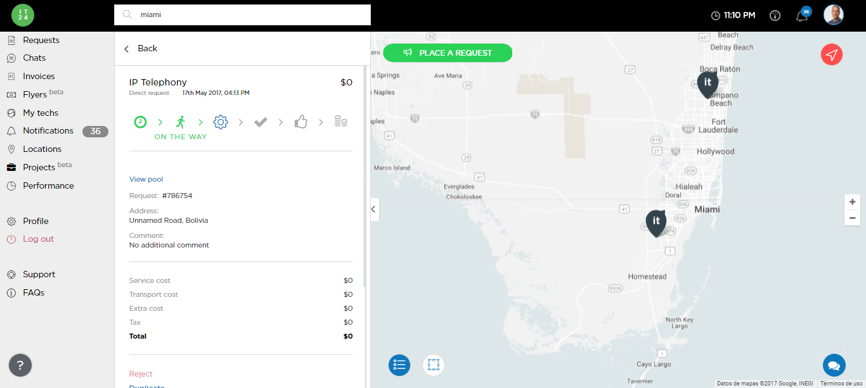The height and width of the screenshot is (388, 866).
Task: Open My techs in the sidebar
Action: coord(41,113)
